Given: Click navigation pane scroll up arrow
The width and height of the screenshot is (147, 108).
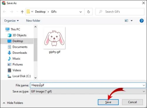Looking at the screenshot, I should click(36, 27).
